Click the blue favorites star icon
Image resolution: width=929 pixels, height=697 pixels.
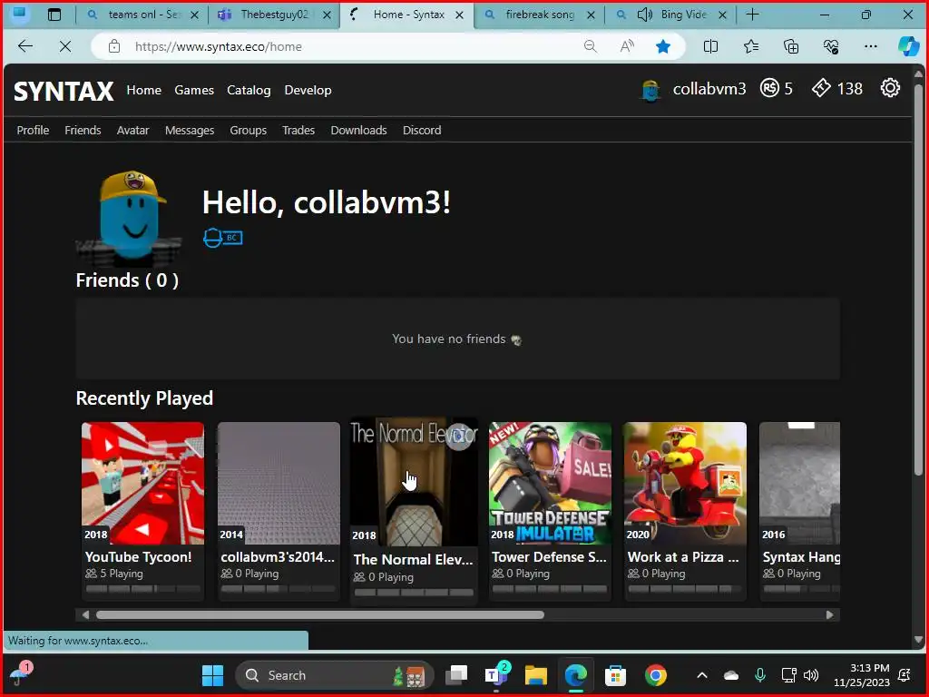click(x=663, y=46)
